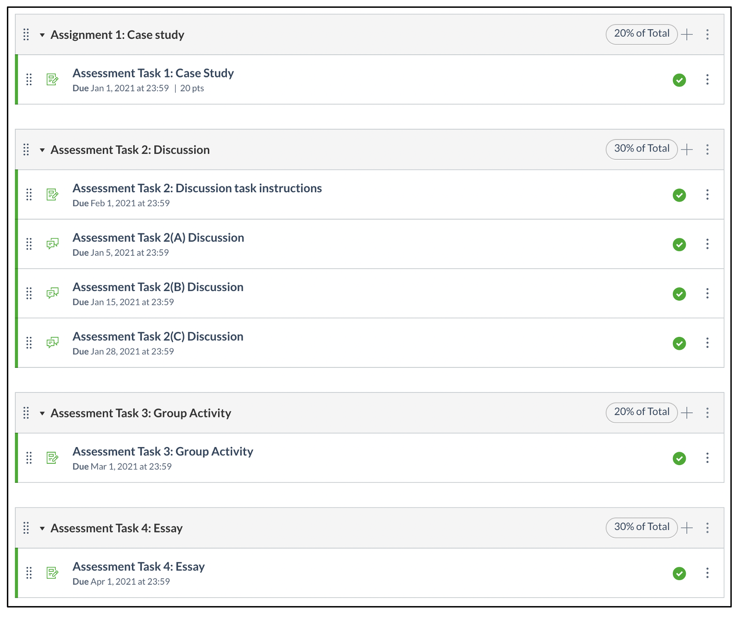Grab drag handle of Assessment Task 2(A) Discussion
Viewport: 741px width, 619px height.
(x=29, y=244)
